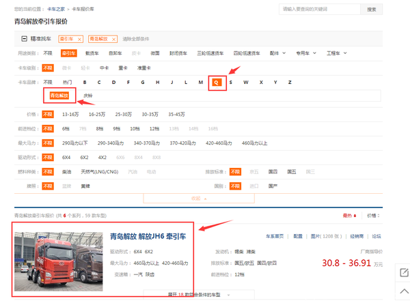Open 青岛解放 解放JH6 牵引车 title link
This screenshot has width=410, height=303.
pos(148,236)
